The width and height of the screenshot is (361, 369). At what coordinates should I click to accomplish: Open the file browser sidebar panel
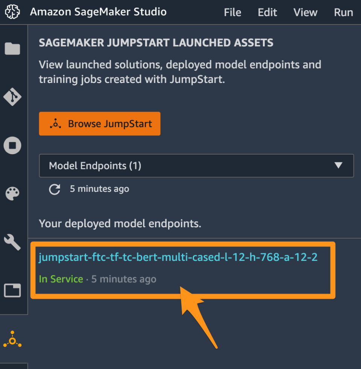tap(12, 49)
